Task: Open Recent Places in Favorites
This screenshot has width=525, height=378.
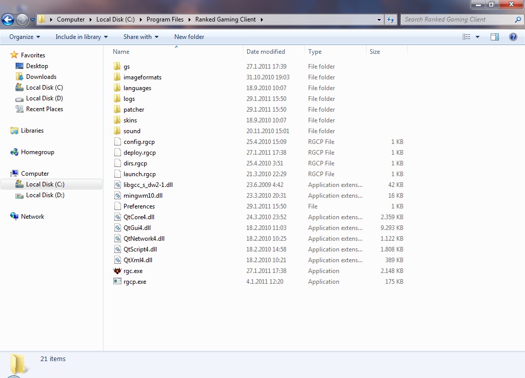Action: tap(44, 109)
